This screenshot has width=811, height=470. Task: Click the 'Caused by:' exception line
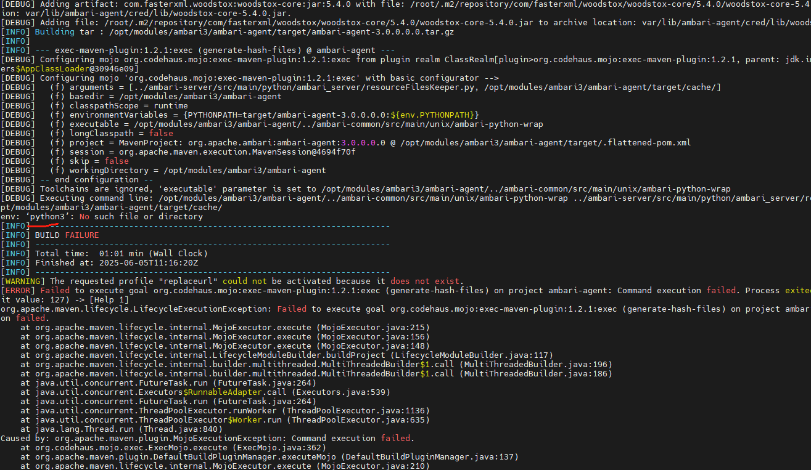pos(207,439)
